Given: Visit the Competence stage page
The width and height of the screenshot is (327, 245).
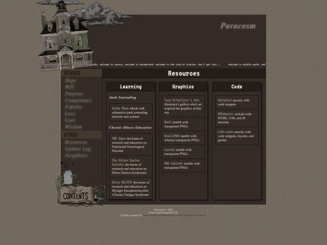Looking at the screenshot, I should (x=78, y=100).
